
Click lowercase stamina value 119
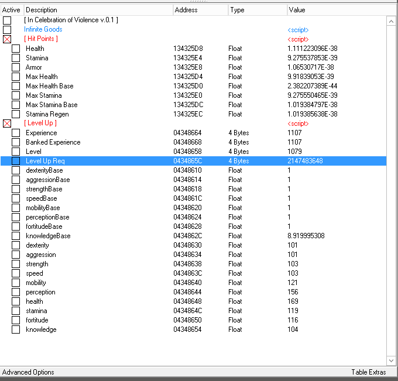coord(293,311)
